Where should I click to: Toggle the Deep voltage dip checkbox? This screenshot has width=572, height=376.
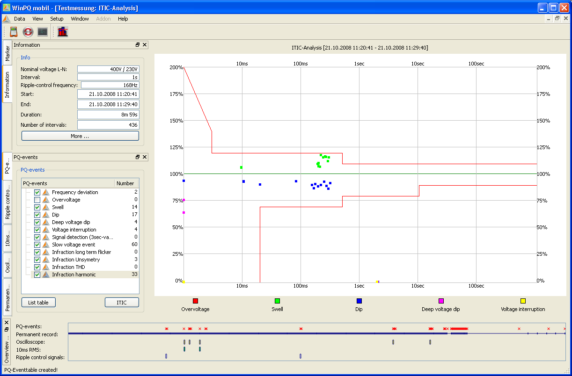coord(37,222)
